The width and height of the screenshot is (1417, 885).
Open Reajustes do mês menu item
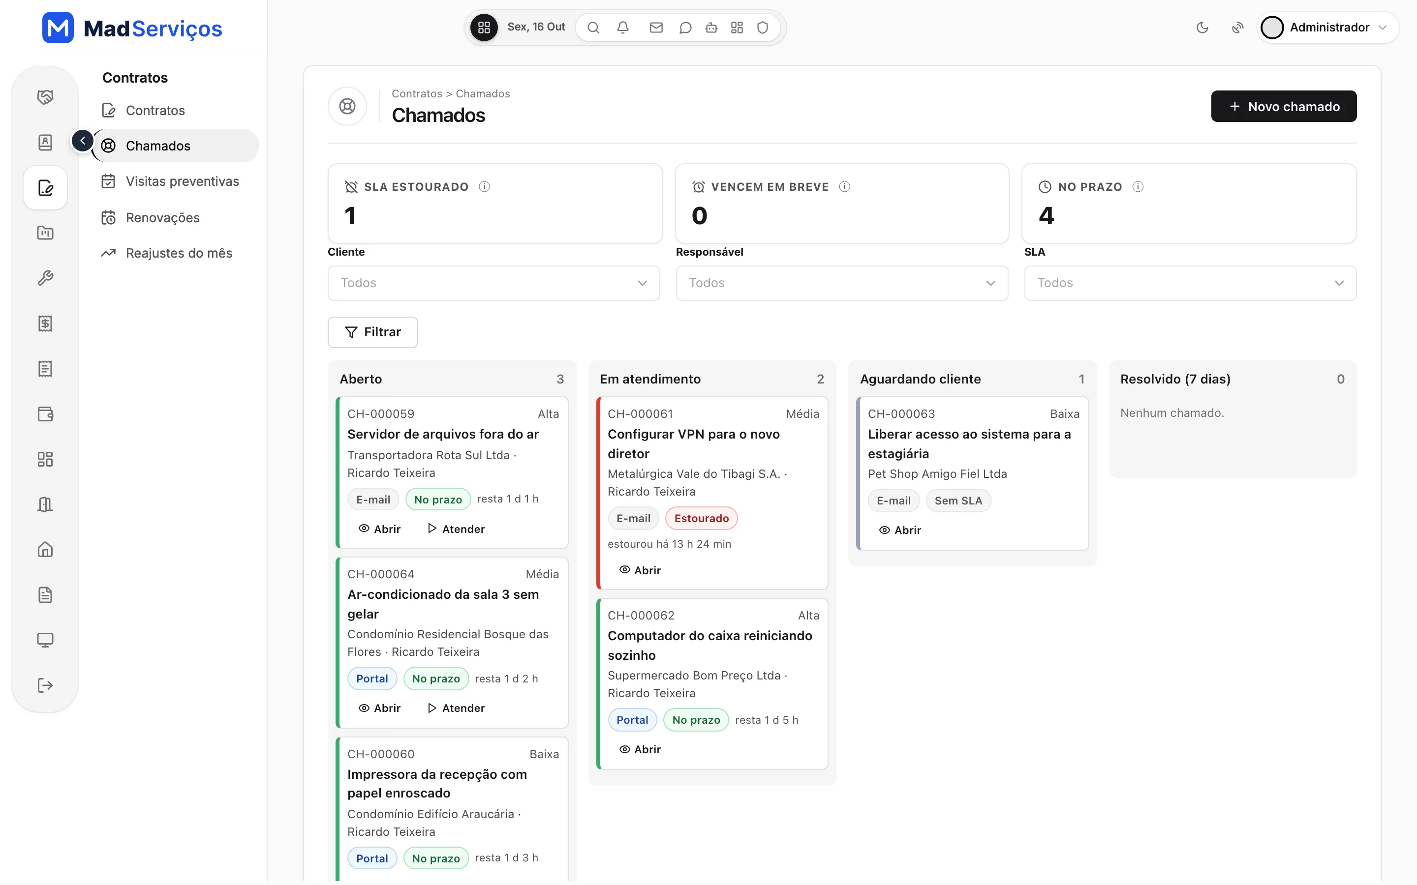tap(176, 253)
